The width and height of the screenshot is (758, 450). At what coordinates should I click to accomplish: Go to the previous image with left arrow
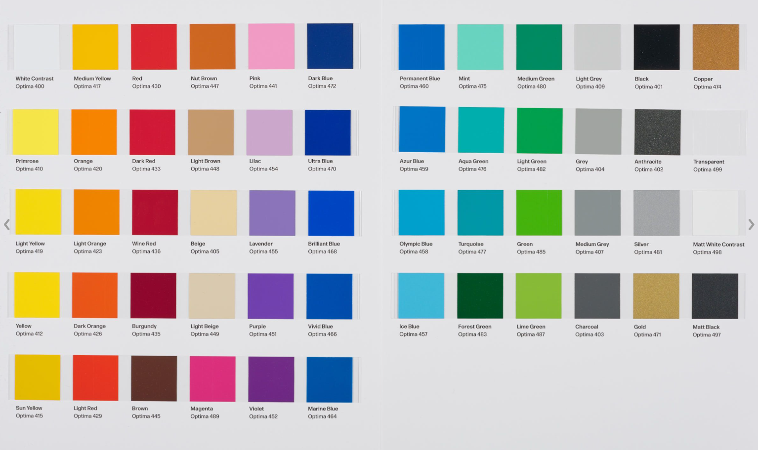(7, 225)
